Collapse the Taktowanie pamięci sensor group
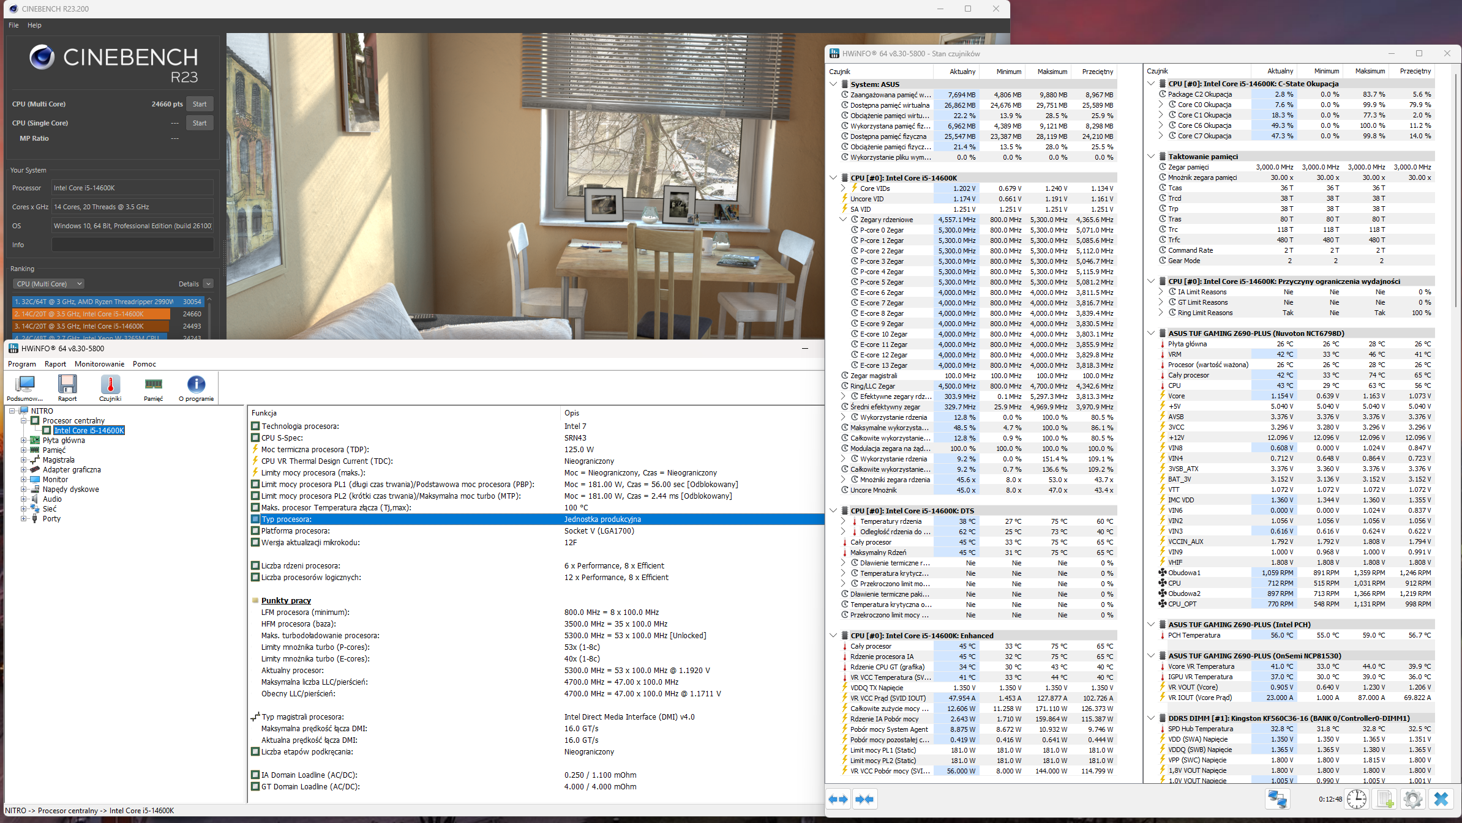1462x823 pixels. pyautogui.click(x=1151, y=156)
